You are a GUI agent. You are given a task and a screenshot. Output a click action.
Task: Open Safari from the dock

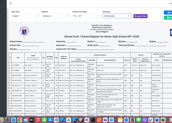point(13,120)
